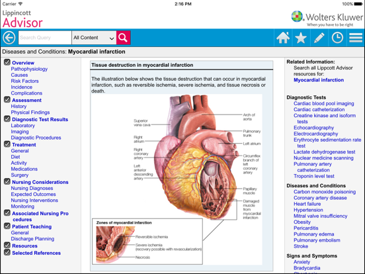The height and width of the screenshot is (274, 365).
Task: Open Coronary artery disease link
Action: pos(320,198)
